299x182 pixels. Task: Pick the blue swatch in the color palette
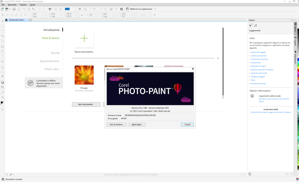coord(298,60)
